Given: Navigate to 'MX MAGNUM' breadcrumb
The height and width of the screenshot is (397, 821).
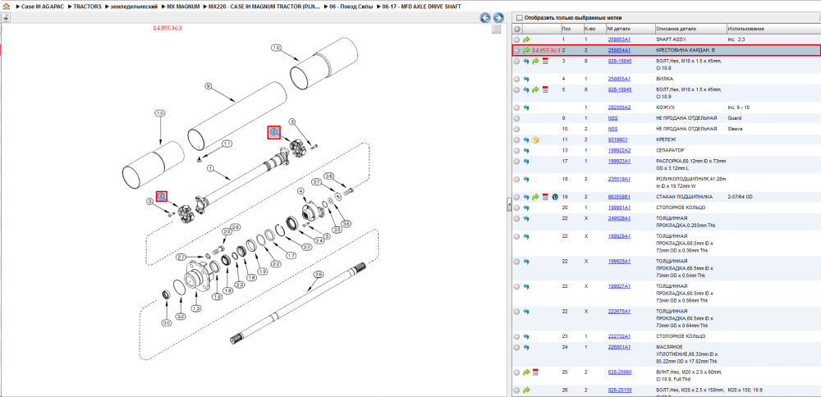Looking at the screenshot, I should [183, 7].
